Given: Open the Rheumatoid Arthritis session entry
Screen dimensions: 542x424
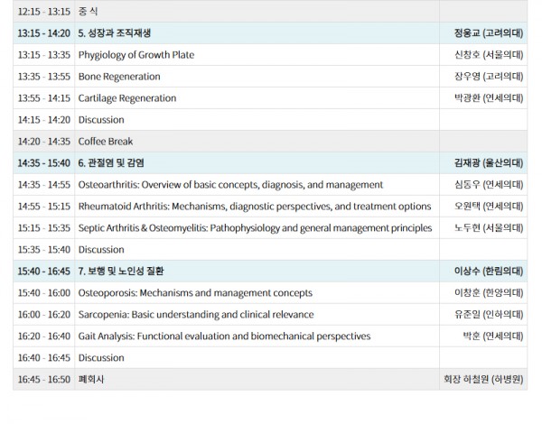Looking at the screenshot, I should [x=254, y=207].
